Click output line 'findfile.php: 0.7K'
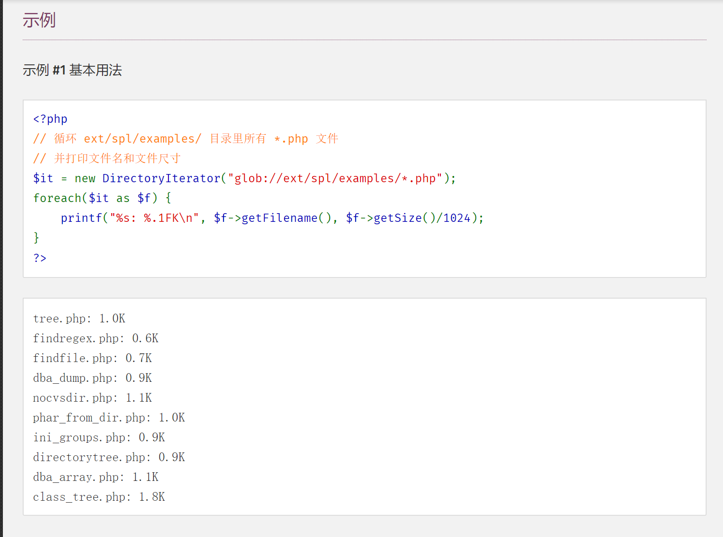Screen dimensions: 723x537 coord(92,358)
